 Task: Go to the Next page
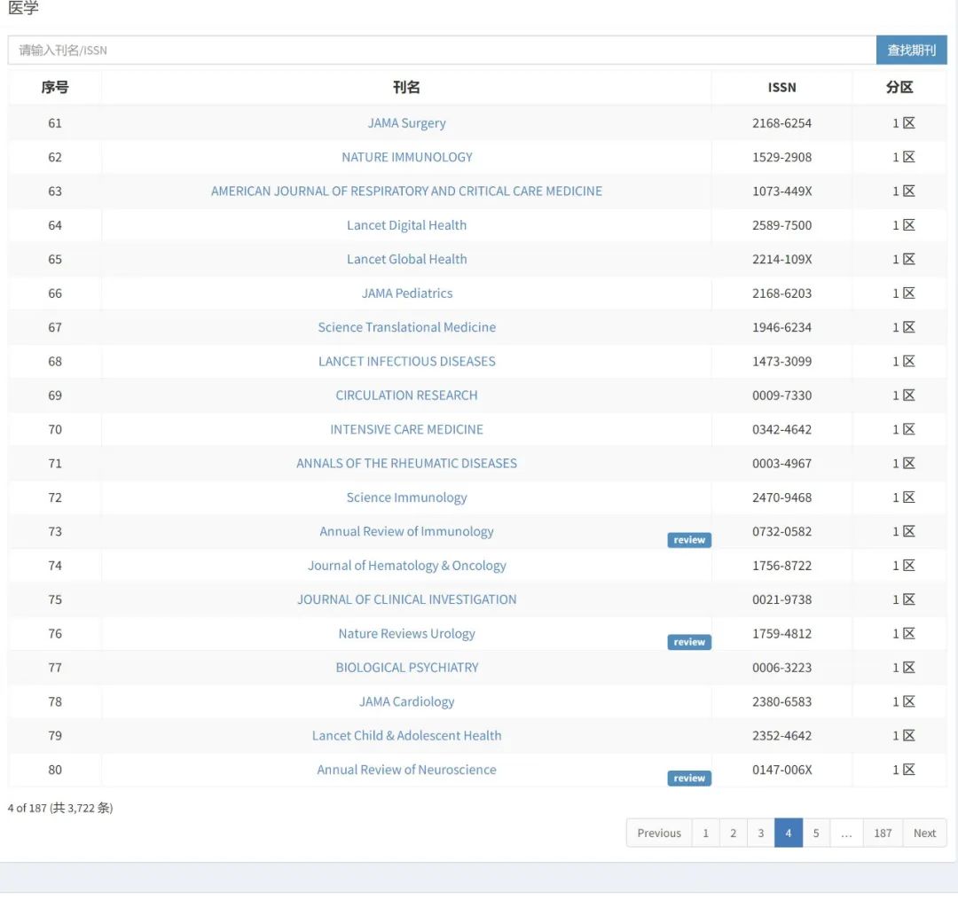pyautogui.click(x=924, y=833)
